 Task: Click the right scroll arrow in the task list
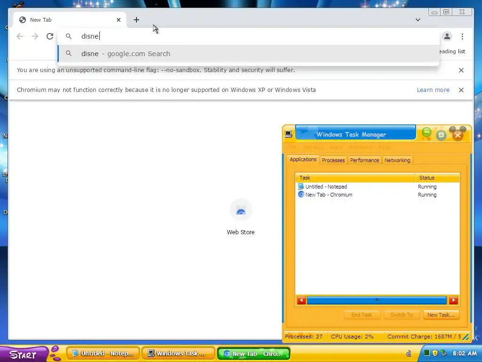point(453,300)
